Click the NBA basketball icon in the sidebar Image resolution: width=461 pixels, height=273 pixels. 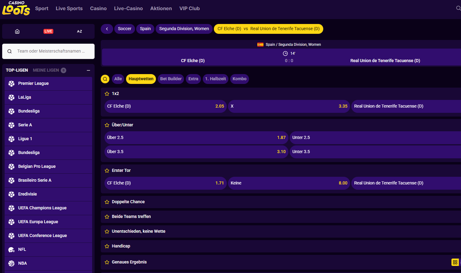(x=11, y=263)
